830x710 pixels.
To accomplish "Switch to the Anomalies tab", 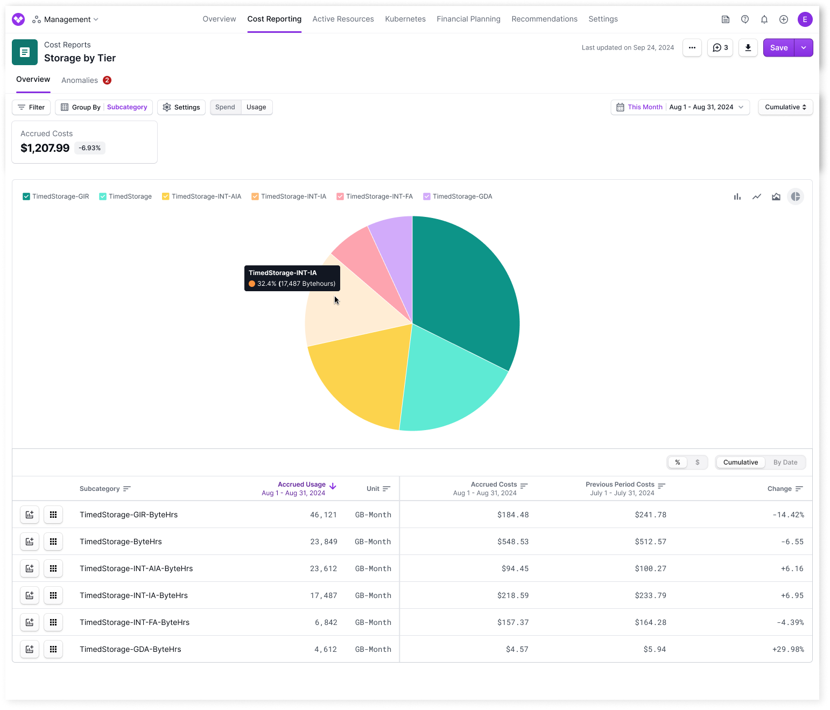I will [86, 80].
